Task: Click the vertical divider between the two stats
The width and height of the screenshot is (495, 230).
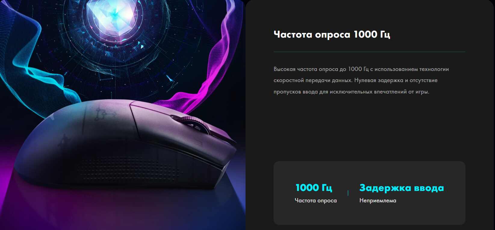Action: click(348, 193)
